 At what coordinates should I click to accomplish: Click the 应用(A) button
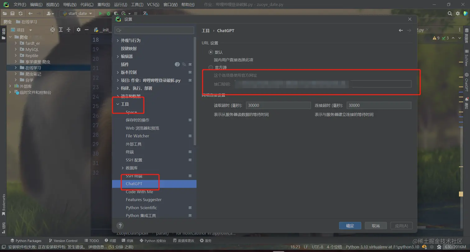coord(401,226)
